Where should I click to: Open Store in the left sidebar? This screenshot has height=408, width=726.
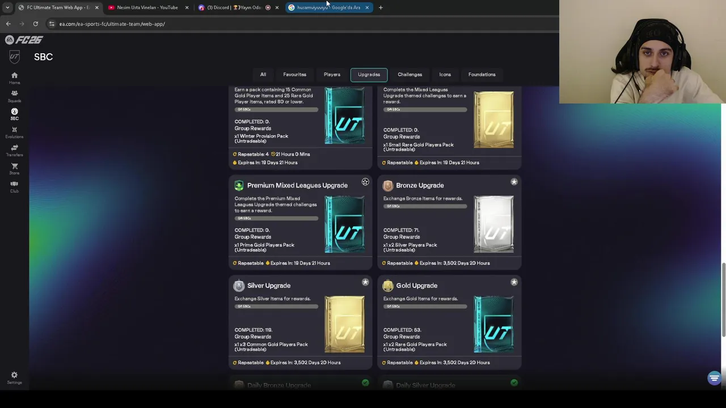14,169
